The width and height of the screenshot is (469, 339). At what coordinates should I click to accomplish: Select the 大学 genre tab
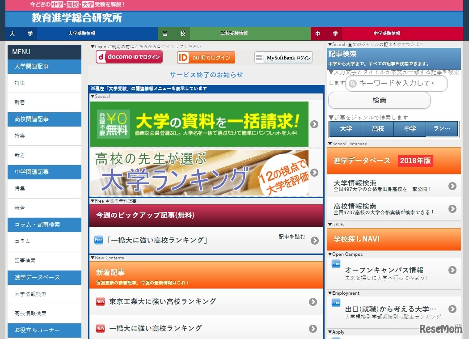pyautogui.click(x=346, y=129)
